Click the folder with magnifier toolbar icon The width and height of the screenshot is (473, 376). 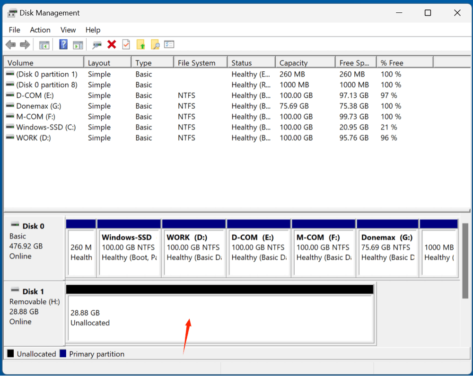155,44
